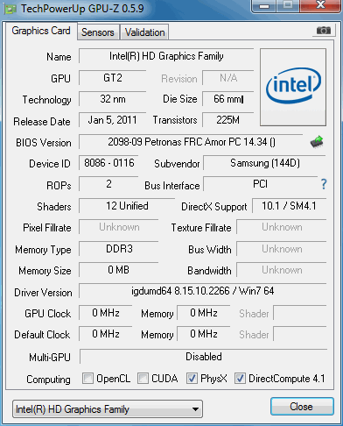Viewport: 343px width, 426px height.
Task: Open the Validation tab
Action: click(144, 32)
